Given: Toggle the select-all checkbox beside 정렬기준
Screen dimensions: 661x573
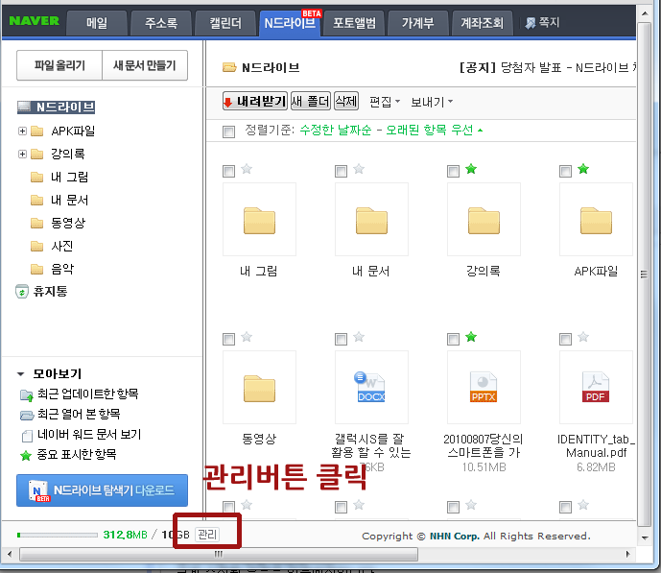Looking at the screenshot, I should pyautogui.click(x=228, y=131).
